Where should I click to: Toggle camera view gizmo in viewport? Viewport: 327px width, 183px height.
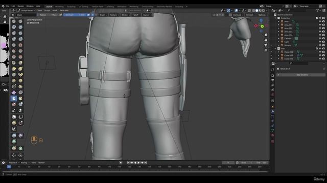pyautogui.click(x=266, y=45)
